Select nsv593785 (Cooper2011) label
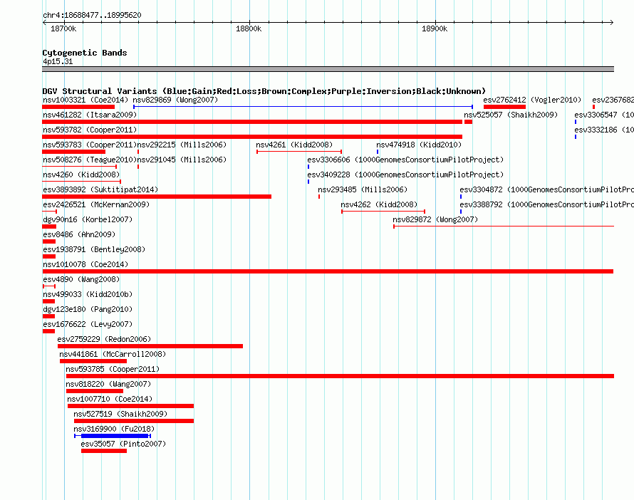Image resolution: width=634 pixels, height=500 pixels. coord(113,369)
